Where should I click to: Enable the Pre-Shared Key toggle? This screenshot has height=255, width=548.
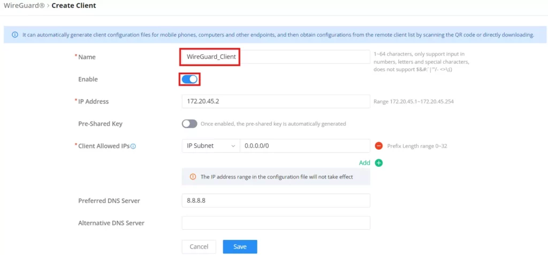click(x=189, y=123)
